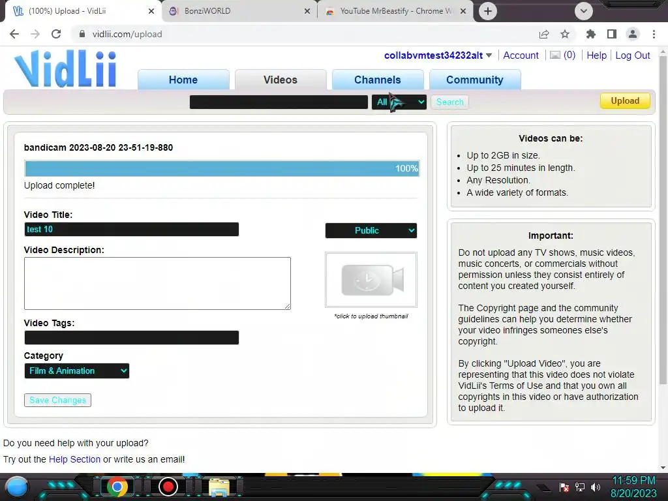Click the Bandicam record icon in taskbar
Viewport: 668px width, 501px height.
(x=168, y=487)
